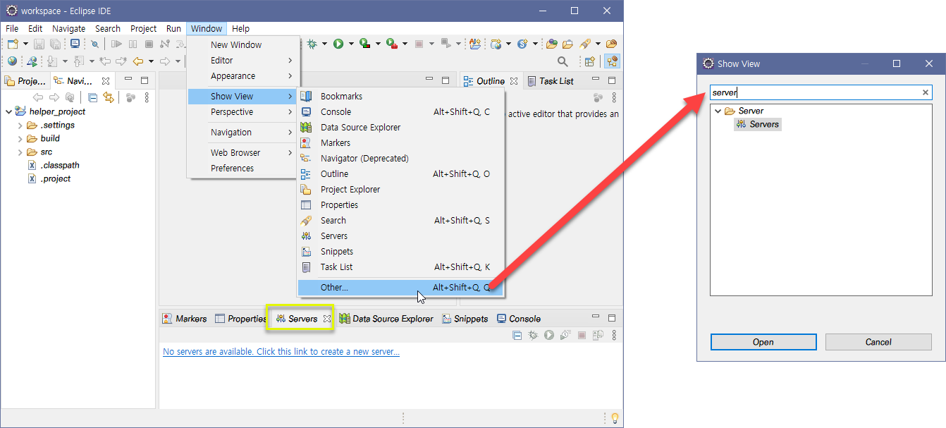This screenshot has height=428, width=946.
Task: Open dropdown arrow next to New icon
Action: [25, 44]
